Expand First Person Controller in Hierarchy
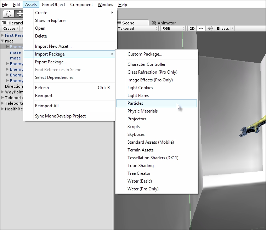 click(2, 35)
